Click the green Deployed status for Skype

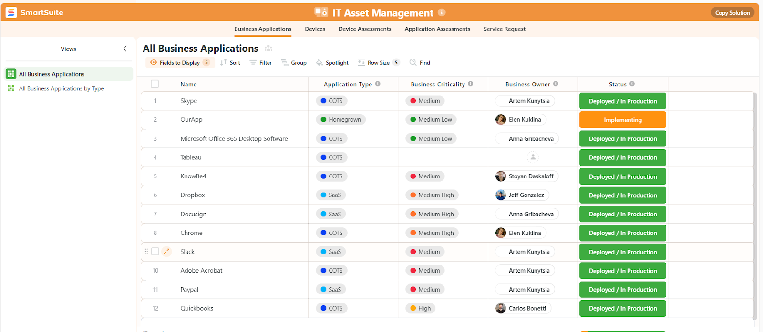623,101
